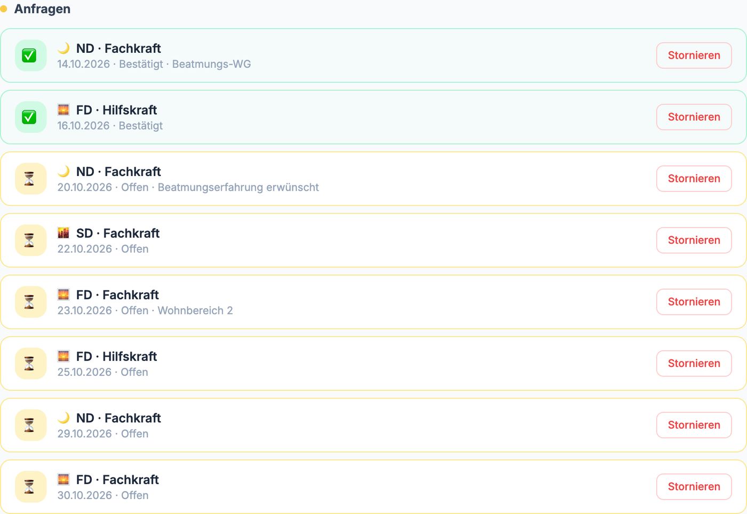Click the moon night-shift icon on 20.10.2026 row
This screenshot has width=747, height=514.
tap(63, 172)
